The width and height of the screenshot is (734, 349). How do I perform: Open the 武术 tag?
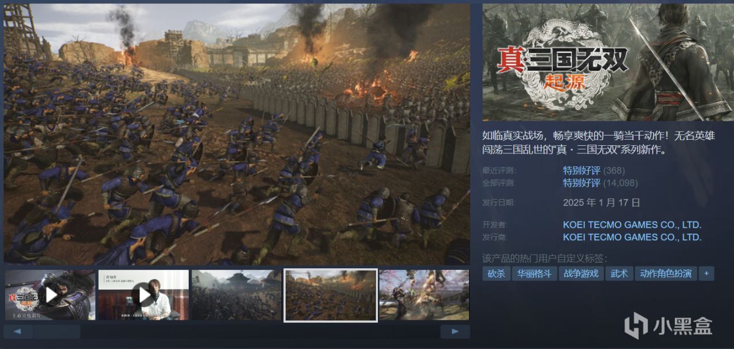[619, 273]
